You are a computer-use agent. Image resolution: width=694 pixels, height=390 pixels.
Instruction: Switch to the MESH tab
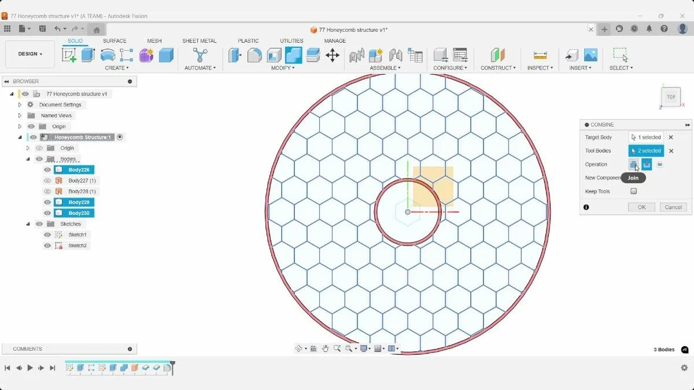pyautogui.click(x=154, y=41)
